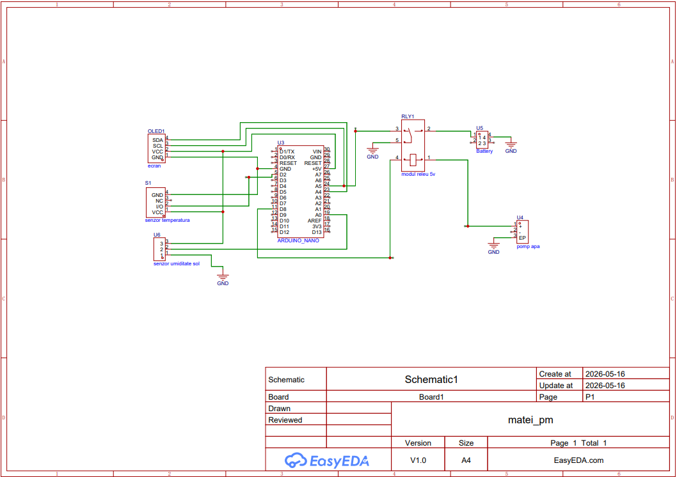The width and height of the screenshot is (677, 477).
Task: Select the RLY1 designator label
Action: (x=408, y=116)
